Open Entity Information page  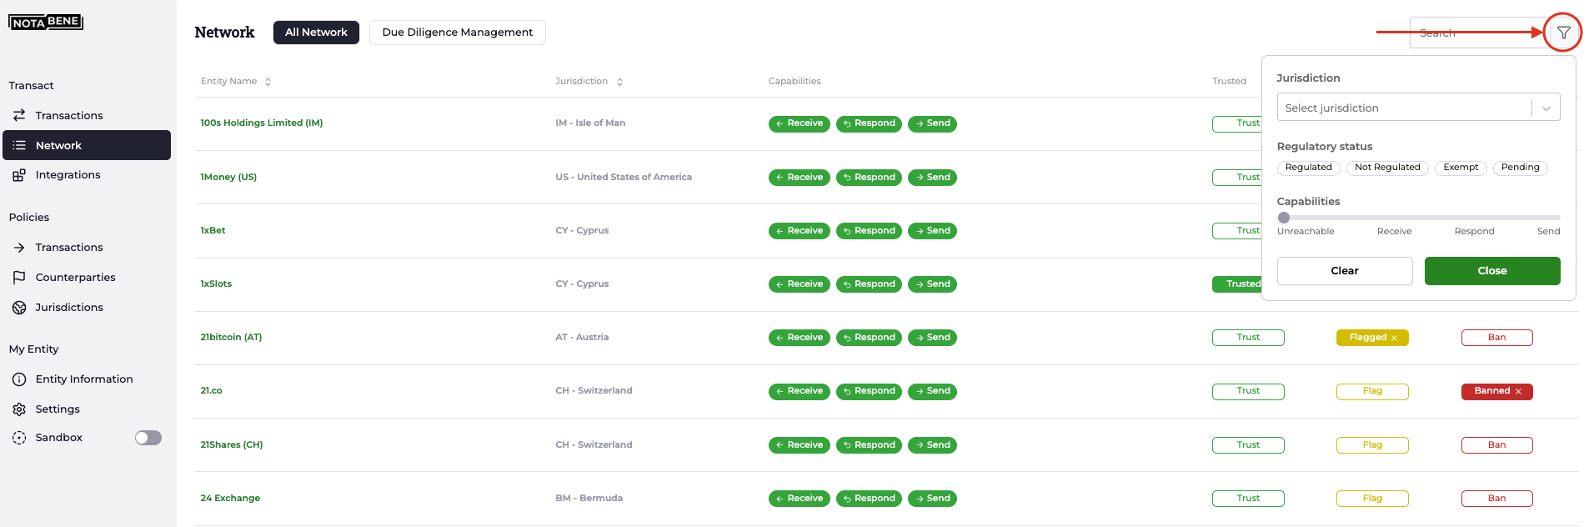84,379
